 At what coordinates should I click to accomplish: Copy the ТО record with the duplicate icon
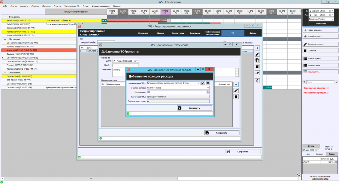tap(257, 60)
